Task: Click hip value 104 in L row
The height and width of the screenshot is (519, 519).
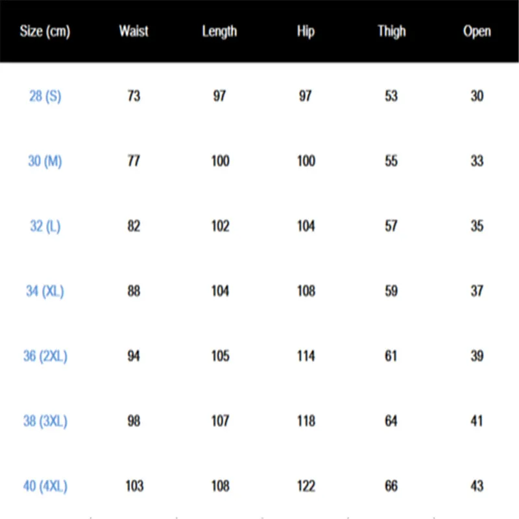Action: click(306, 226)
